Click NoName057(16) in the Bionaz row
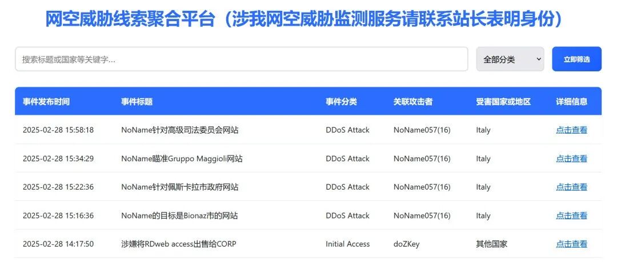This screenshot has height=262, width=617. (422, 216)
